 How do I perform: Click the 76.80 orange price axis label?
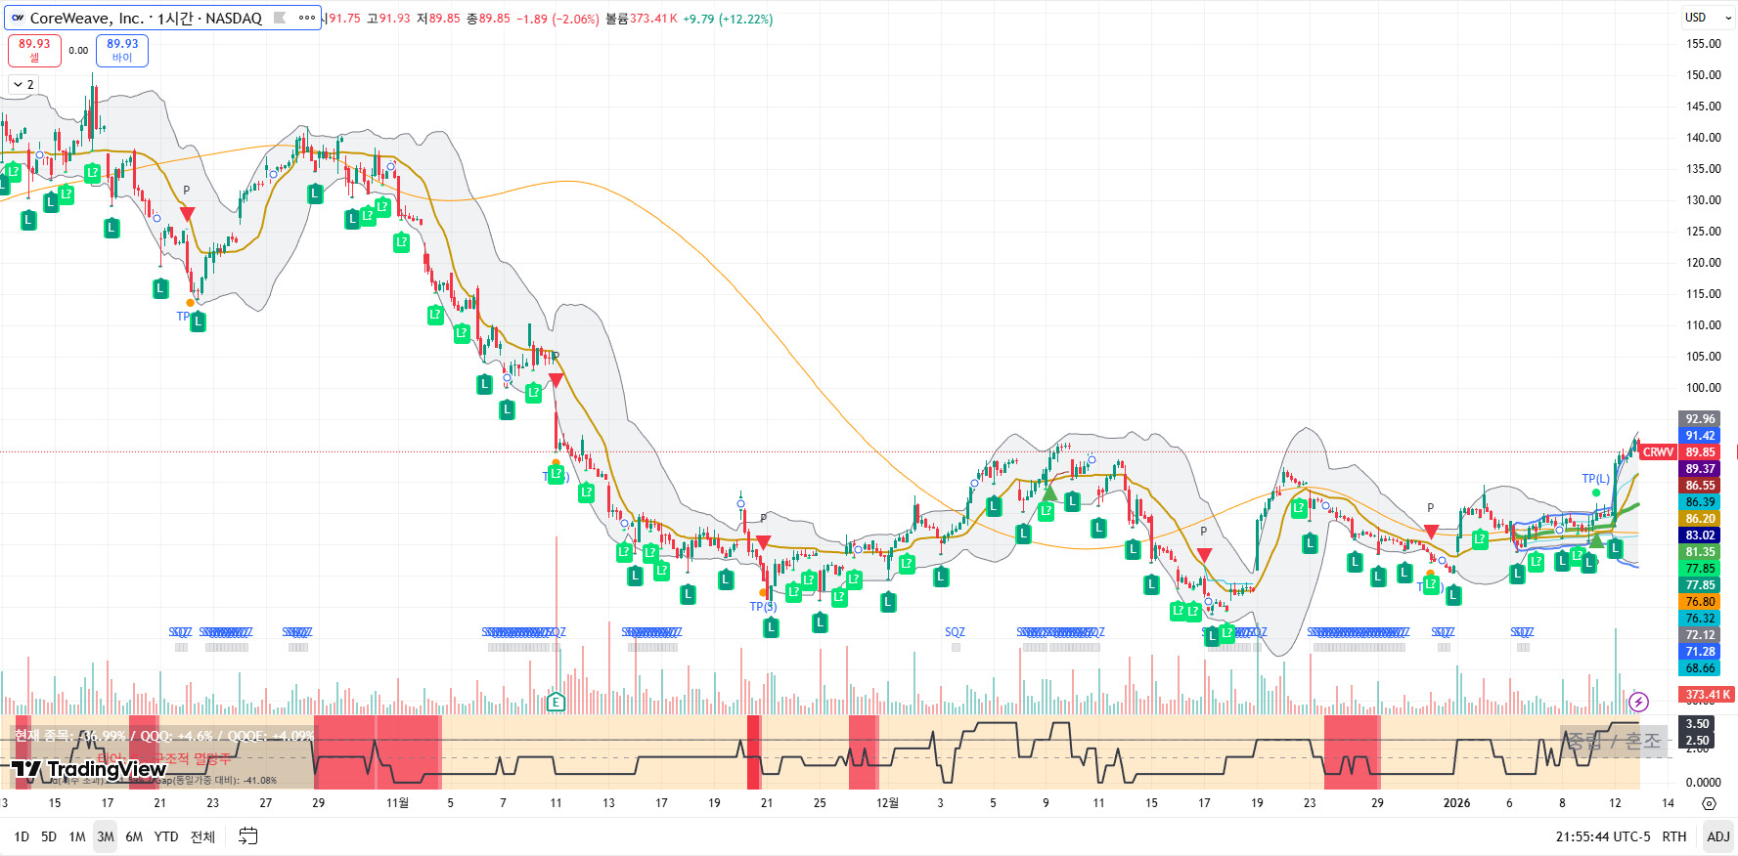coord(1700,602)
